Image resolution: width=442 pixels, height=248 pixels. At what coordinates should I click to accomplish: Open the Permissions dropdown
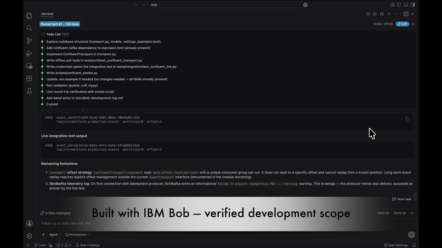click(77, 234)
